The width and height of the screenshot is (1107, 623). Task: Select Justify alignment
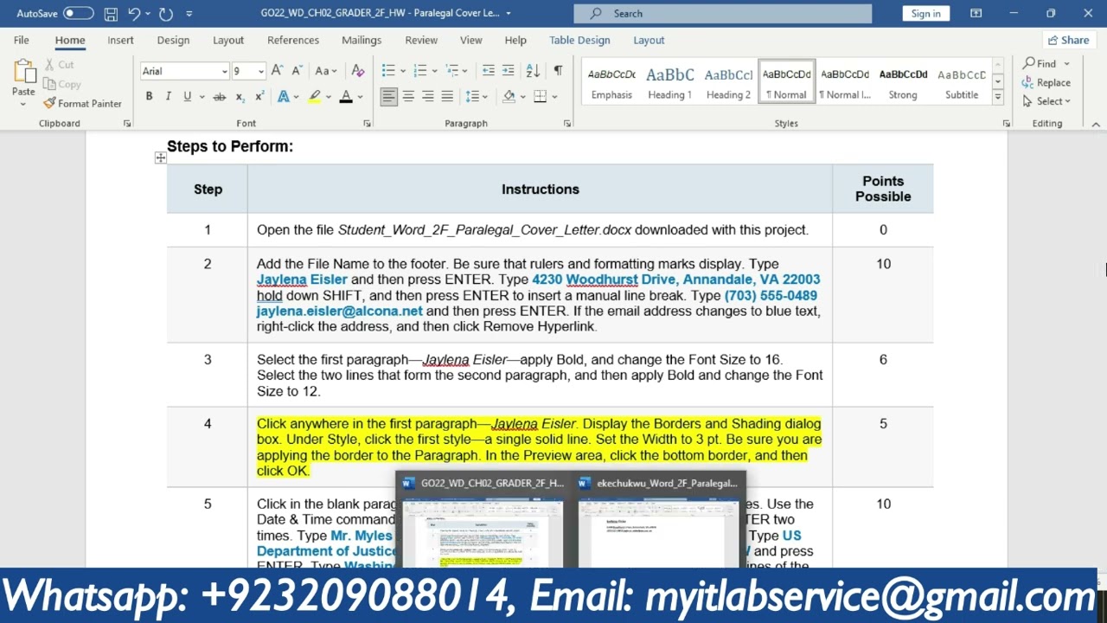click(447, 96)
